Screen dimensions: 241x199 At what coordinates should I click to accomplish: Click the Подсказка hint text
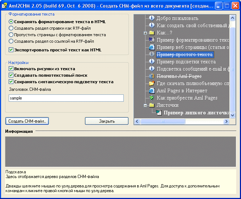click(x=16, y=172)
